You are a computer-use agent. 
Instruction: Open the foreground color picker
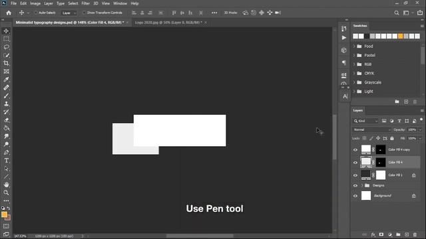tap(4, 214)
